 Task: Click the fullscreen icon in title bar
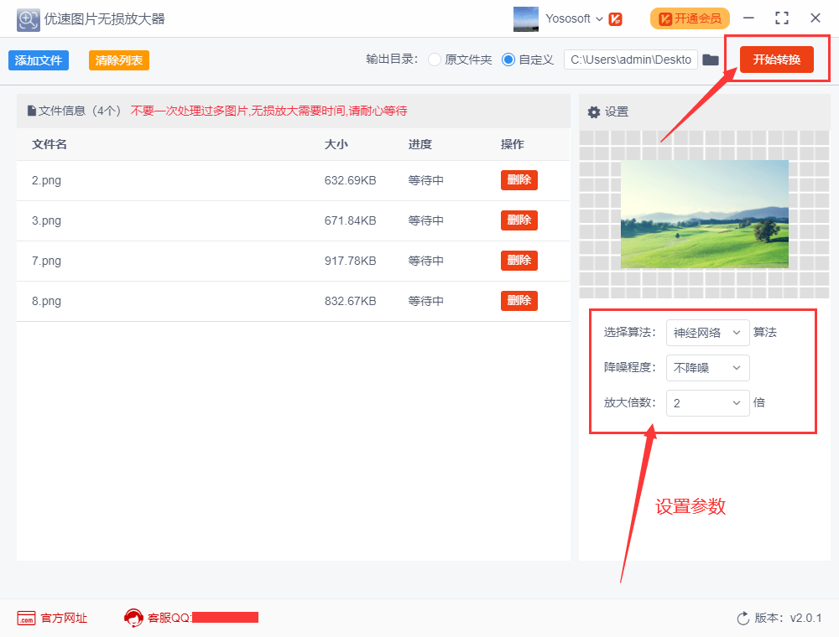point(782,18)
